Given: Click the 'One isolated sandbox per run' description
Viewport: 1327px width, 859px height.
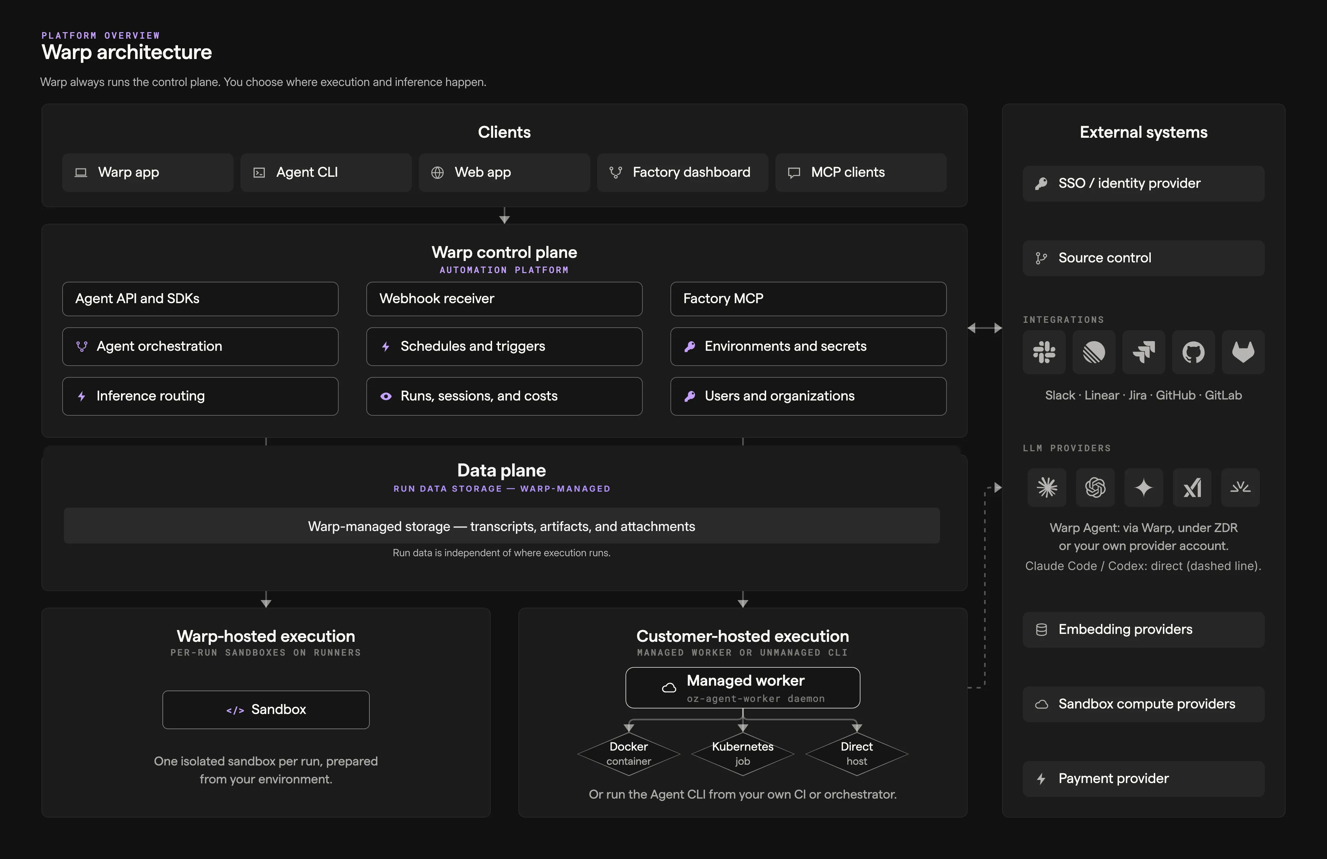Looking at the screenshot, I should pyautogui.click(x=266, y=770).
